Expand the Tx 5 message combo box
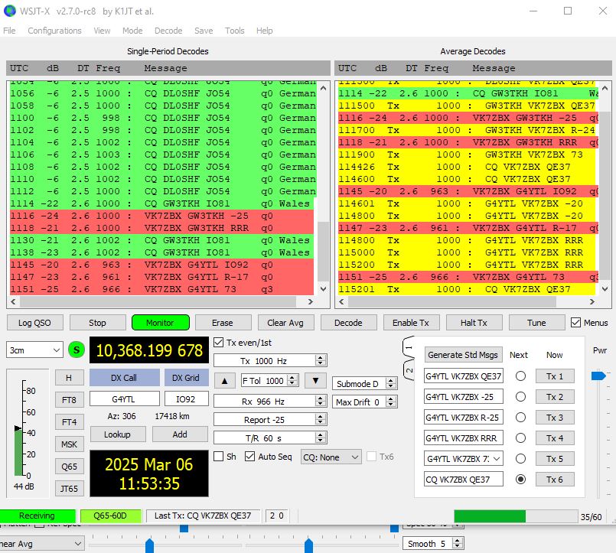Image resolution: width=616 pixels, height=553 pixels. coord(497,458)
